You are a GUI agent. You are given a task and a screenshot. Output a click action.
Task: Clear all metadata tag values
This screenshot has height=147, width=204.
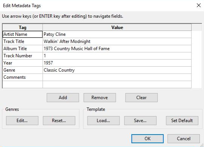tap(141, 98)
